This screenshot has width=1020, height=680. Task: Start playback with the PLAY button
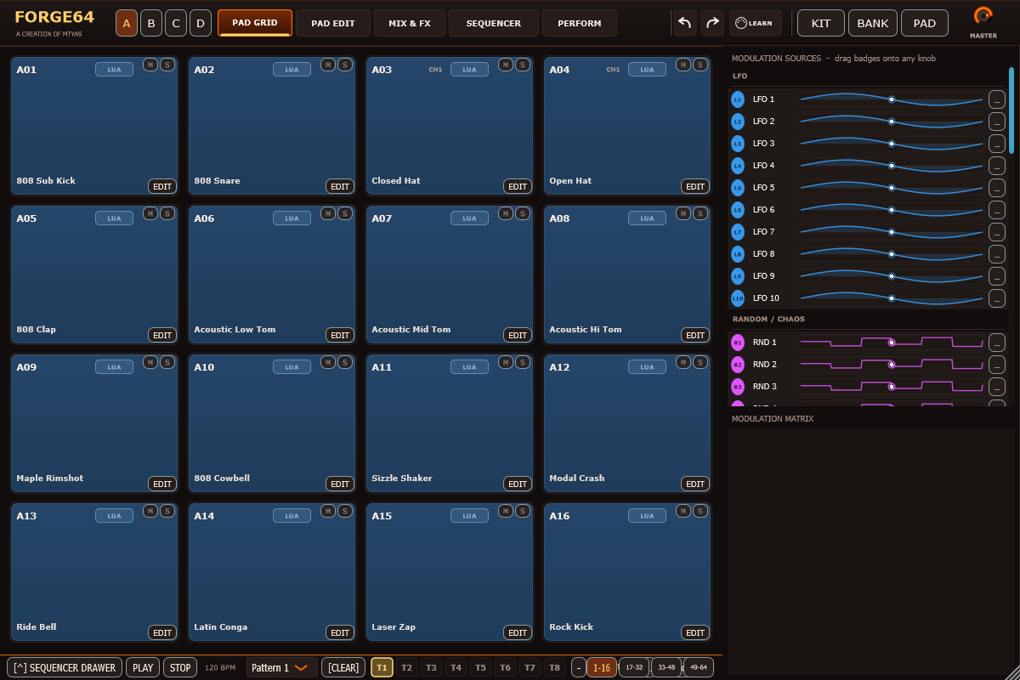tap(143, 667)
